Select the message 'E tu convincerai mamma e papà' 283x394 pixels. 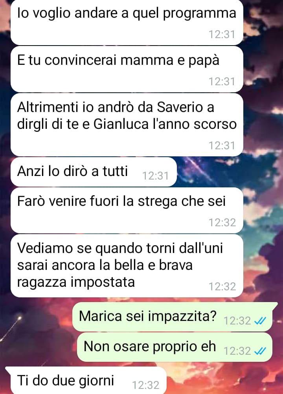pos(127,69)
